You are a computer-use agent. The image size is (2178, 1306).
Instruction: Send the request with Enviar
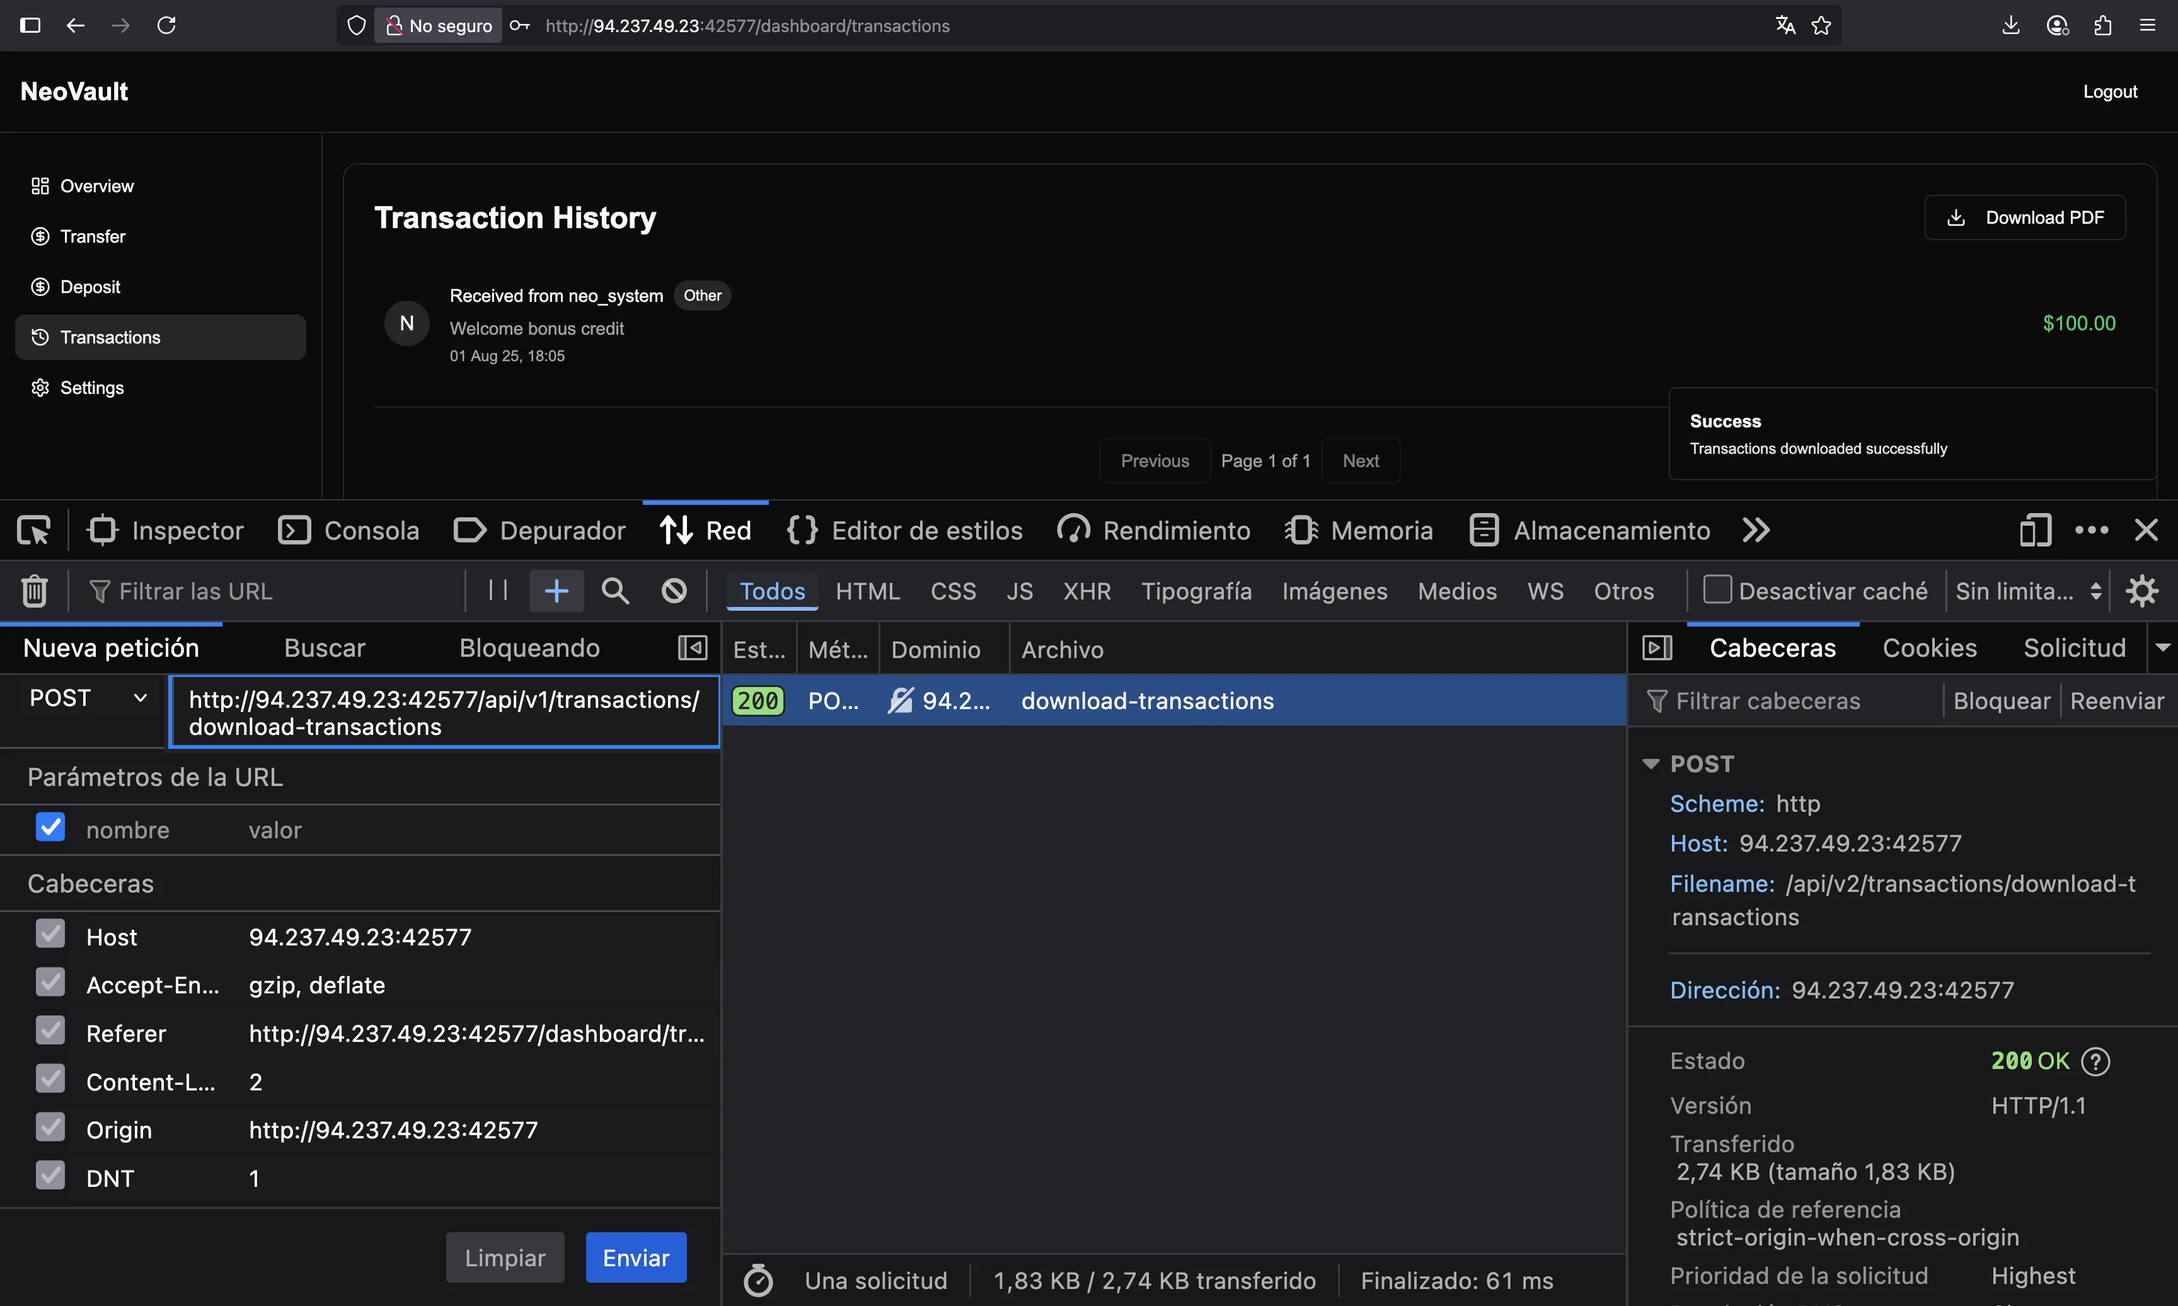(636, 1257)
